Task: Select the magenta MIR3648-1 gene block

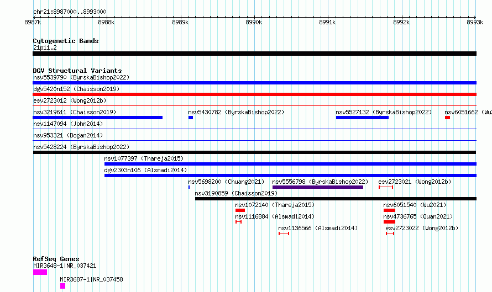Action: point(40,272)
